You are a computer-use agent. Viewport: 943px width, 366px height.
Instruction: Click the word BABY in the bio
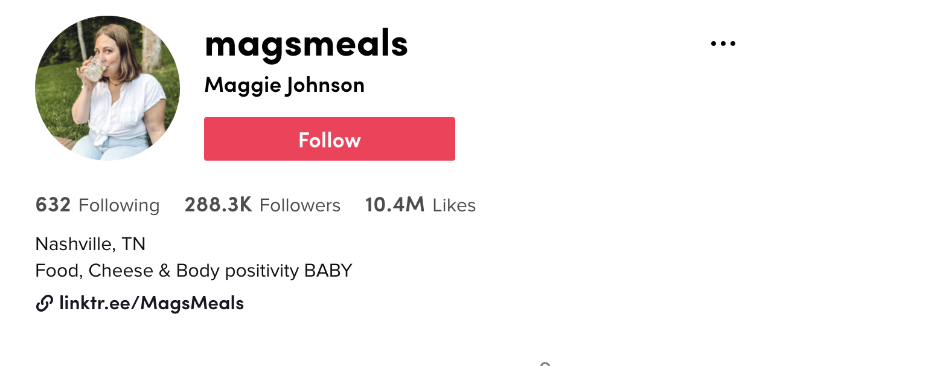pos(328,271)
